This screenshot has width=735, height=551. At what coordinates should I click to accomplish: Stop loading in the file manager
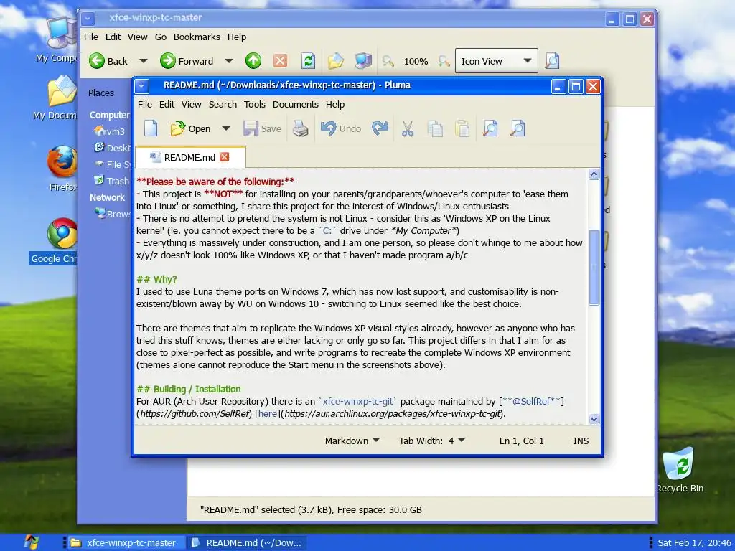tap(281, 61)
